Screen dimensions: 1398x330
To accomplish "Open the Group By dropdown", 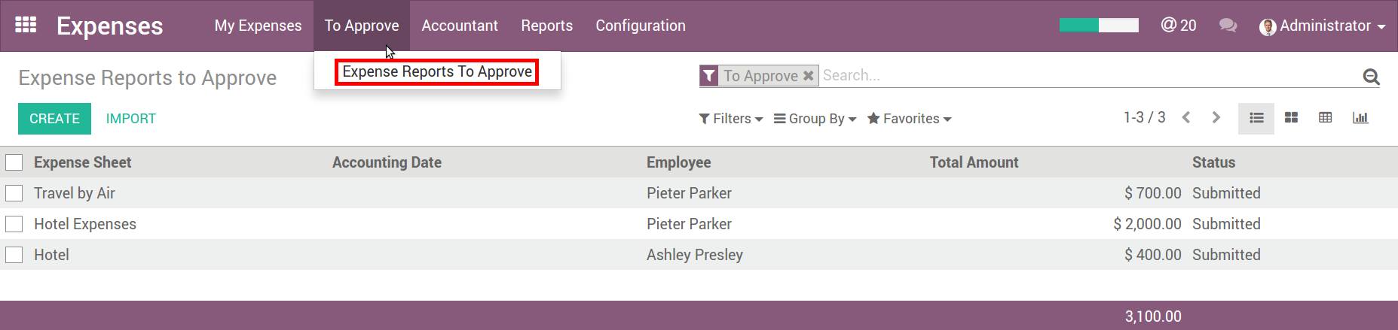I will (815, 119).
